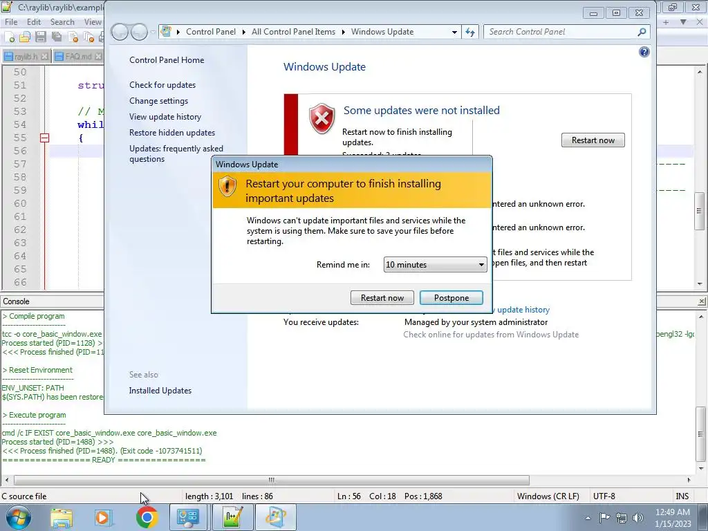Screen dimensions: 708x531
Task: Open View update history in sidebar
Action: click(x=165, y=116)
